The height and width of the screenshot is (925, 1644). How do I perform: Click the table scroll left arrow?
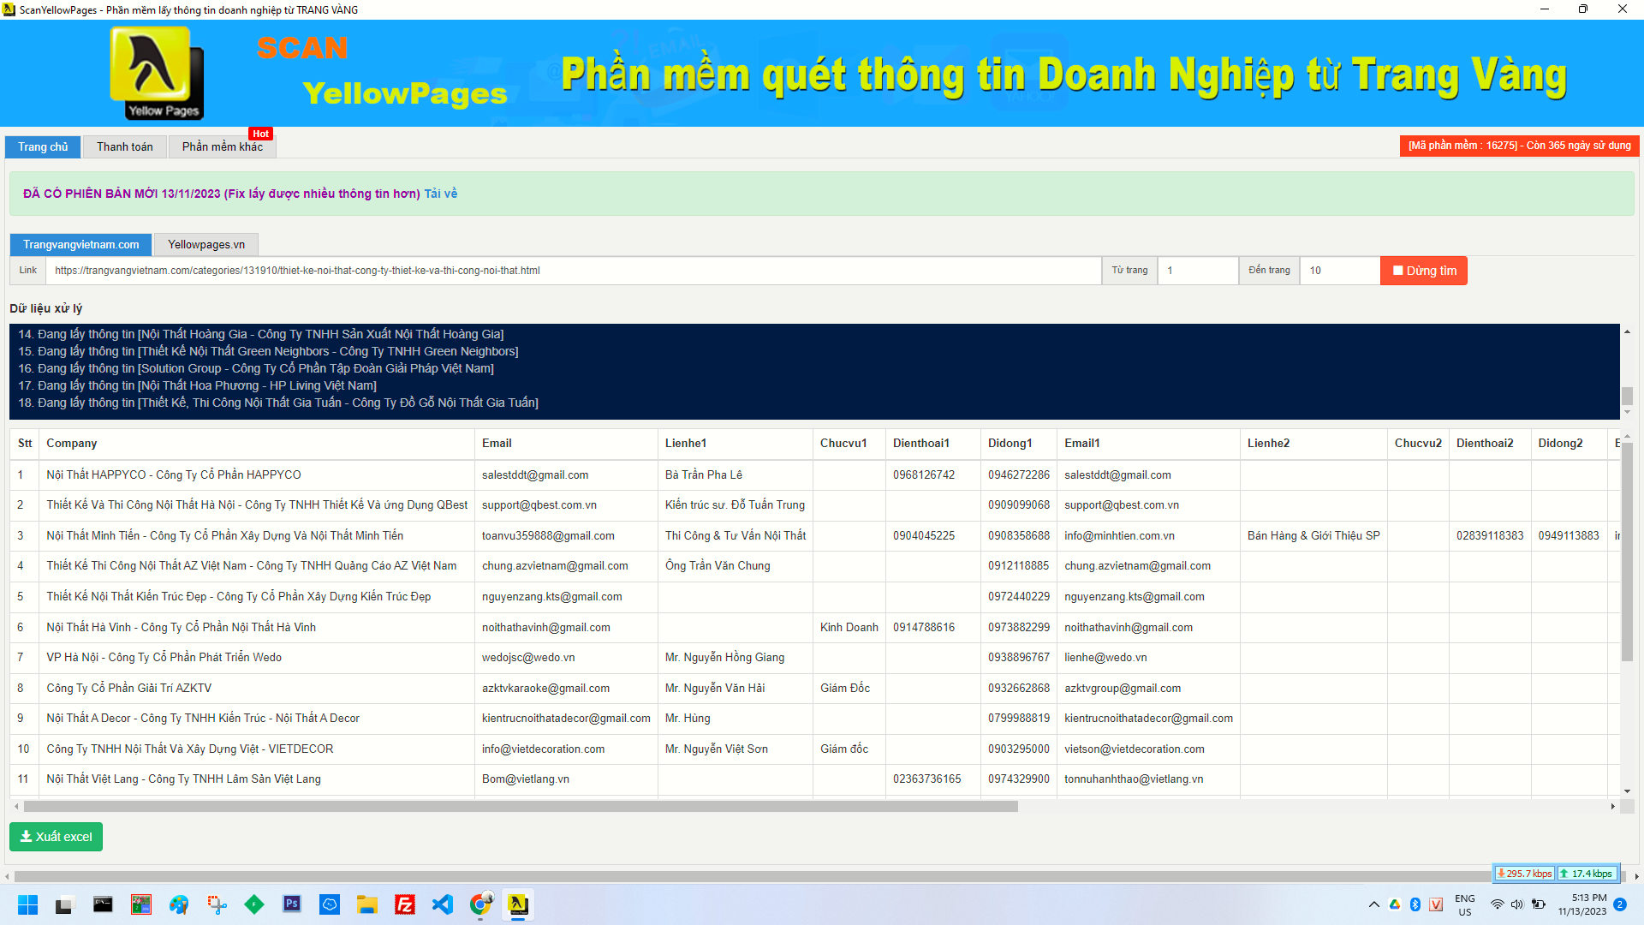pyautogui.click(x=16, y=806)
